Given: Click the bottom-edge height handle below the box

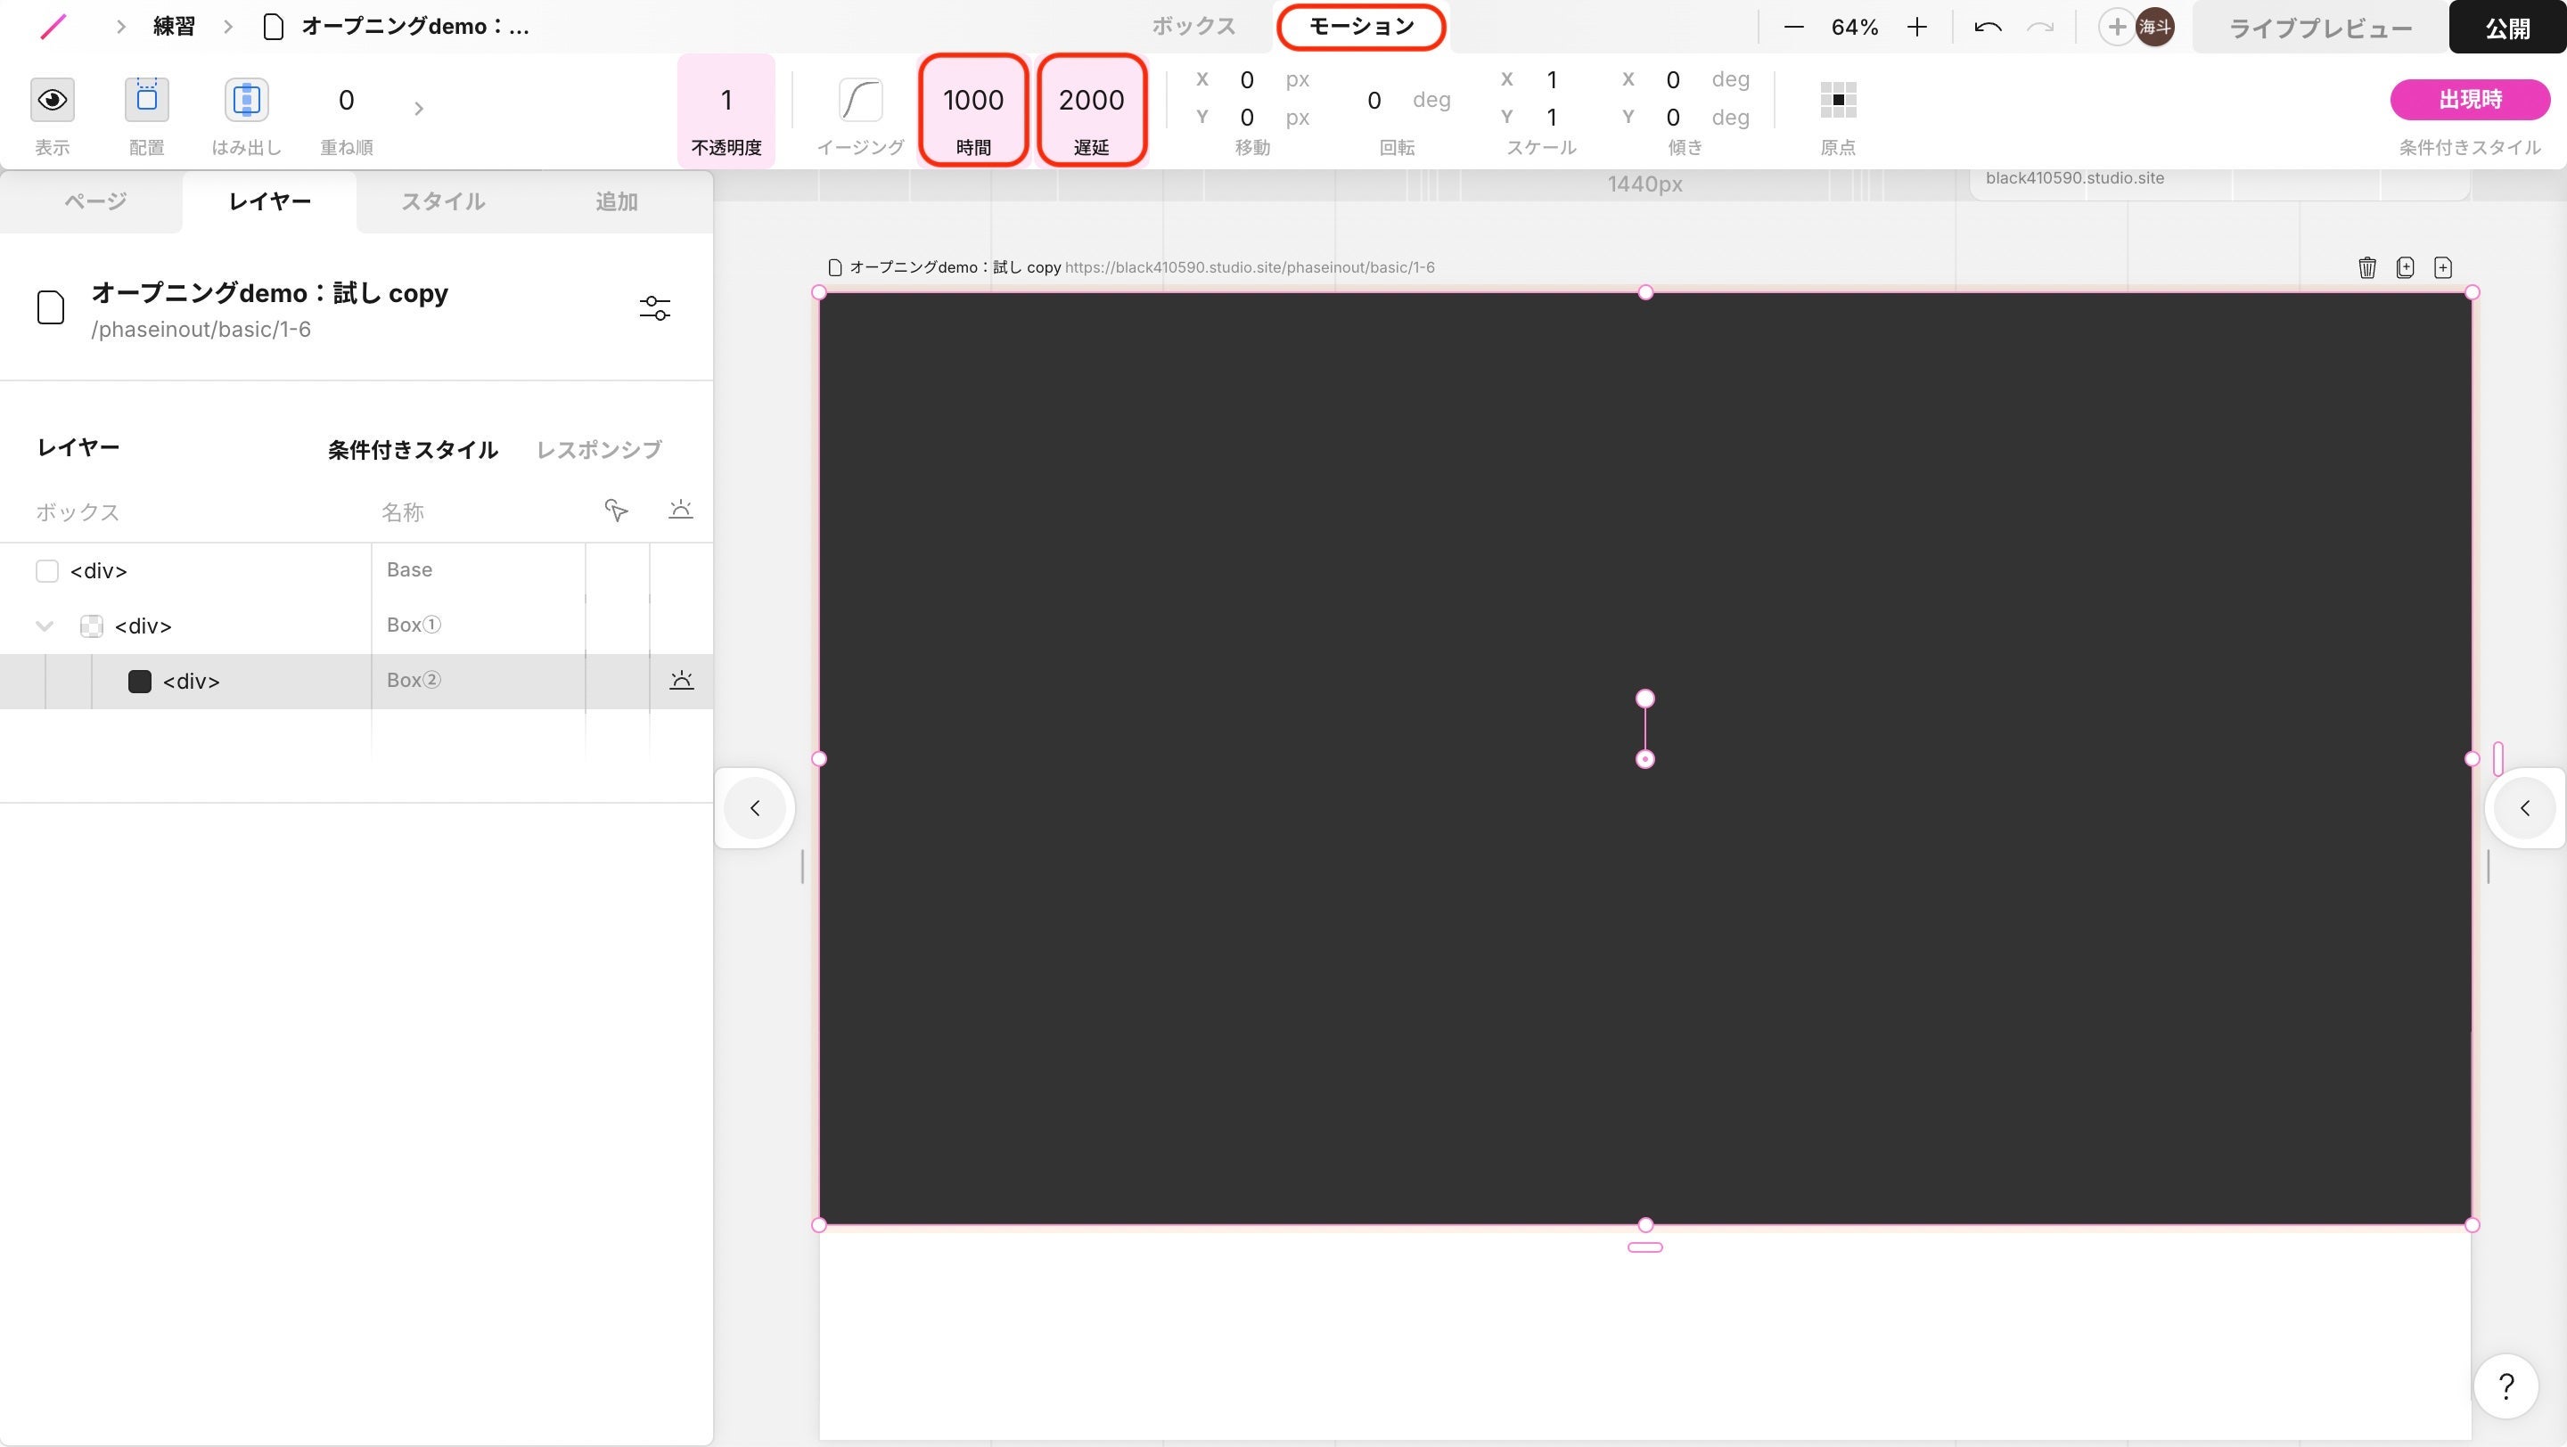Looking at the screenshot, I should [1645, 1247].
